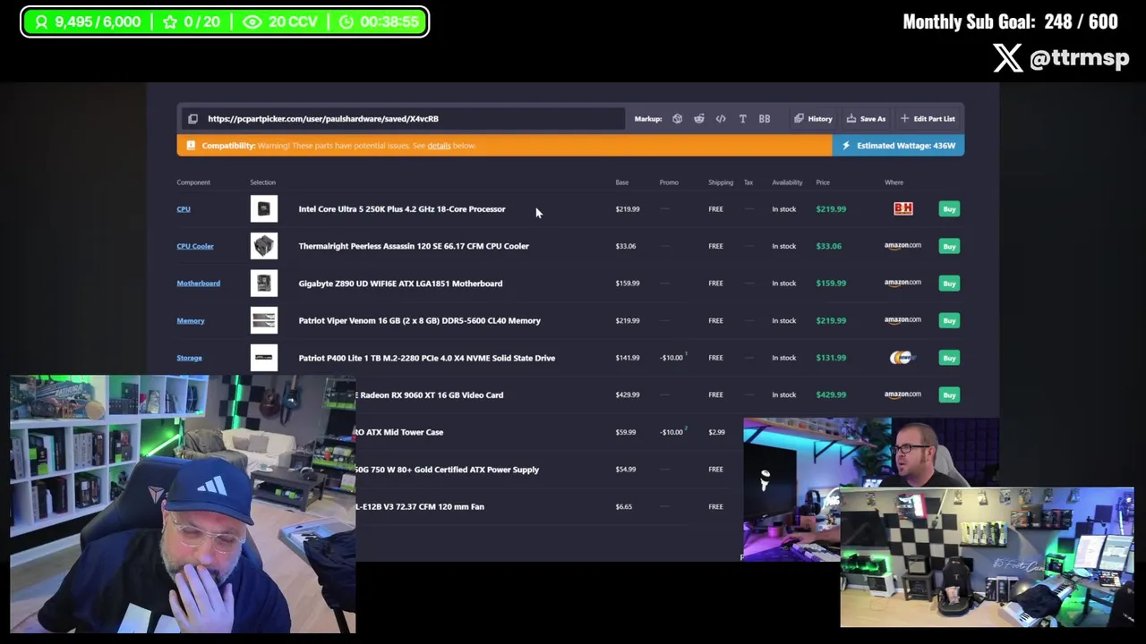
Task: Click the Availability column header
Action: tap(787, 182)
